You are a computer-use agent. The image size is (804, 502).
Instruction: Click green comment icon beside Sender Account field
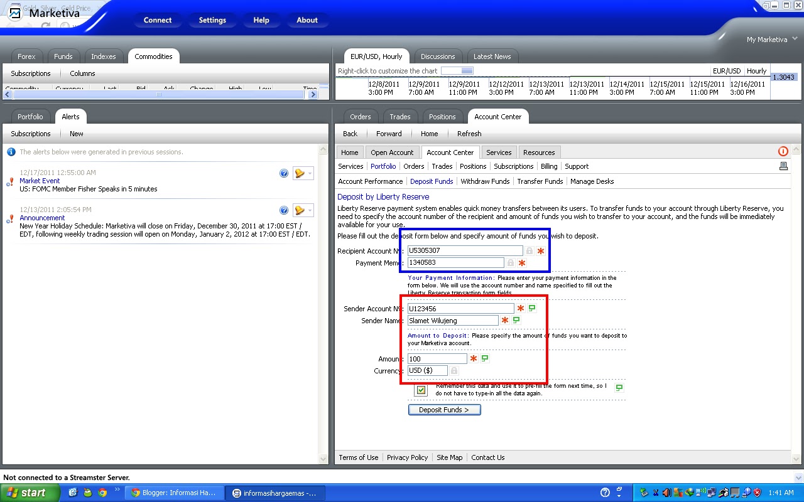tap(532, 308)
